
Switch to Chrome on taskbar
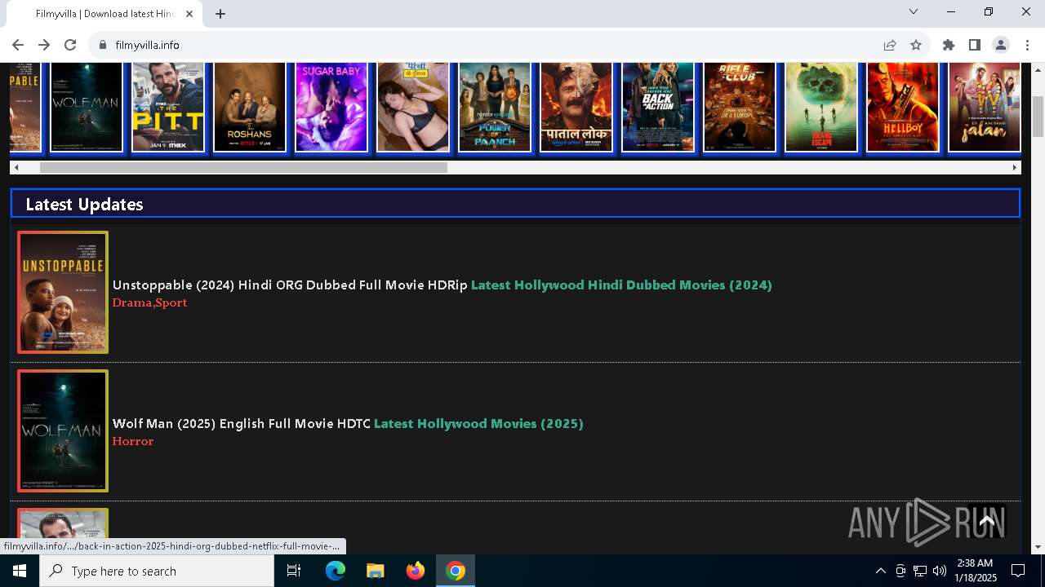tap(456, 571)
